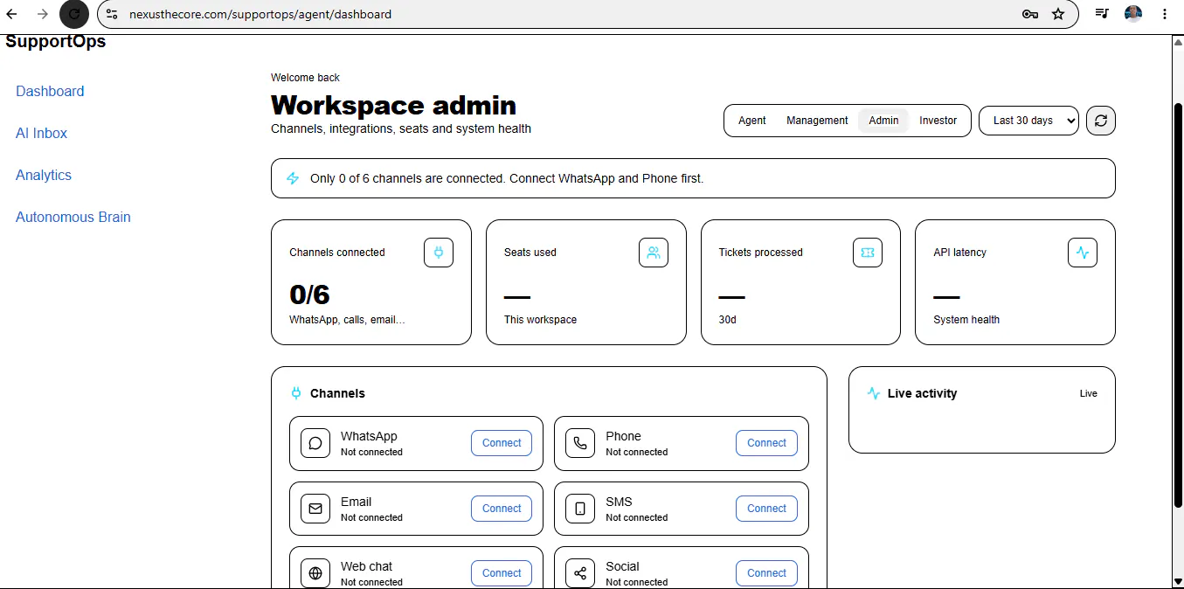Click the Web chat globe icon

(315, 573)
